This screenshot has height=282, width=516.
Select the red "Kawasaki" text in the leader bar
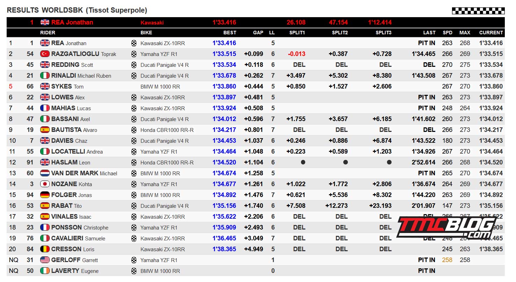tap(152, 23)
